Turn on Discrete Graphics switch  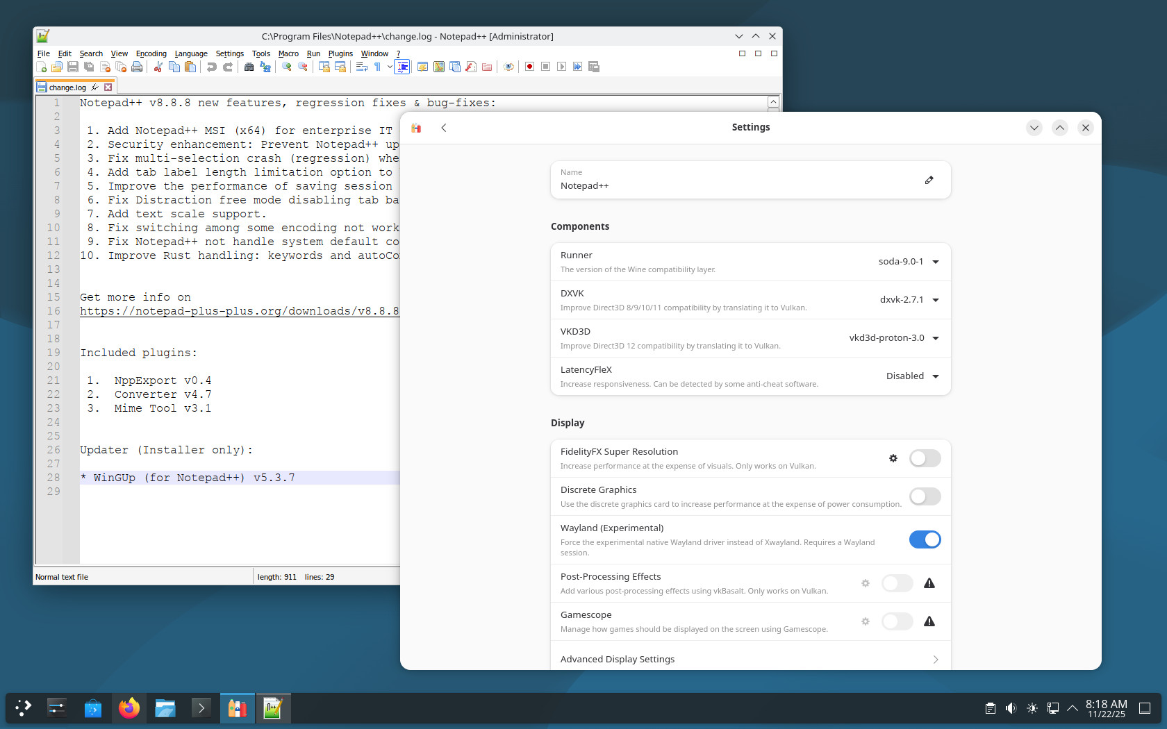(925, 496)
